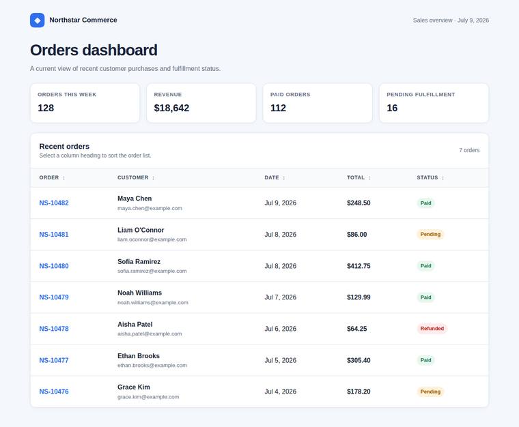Click the $129.99 total
The height and width of the screenshot is (427, 519).
click(359, 297)
